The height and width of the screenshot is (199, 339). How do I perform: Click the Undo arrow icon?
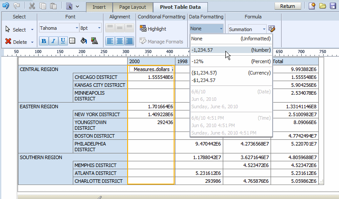(x=6, y=6)
